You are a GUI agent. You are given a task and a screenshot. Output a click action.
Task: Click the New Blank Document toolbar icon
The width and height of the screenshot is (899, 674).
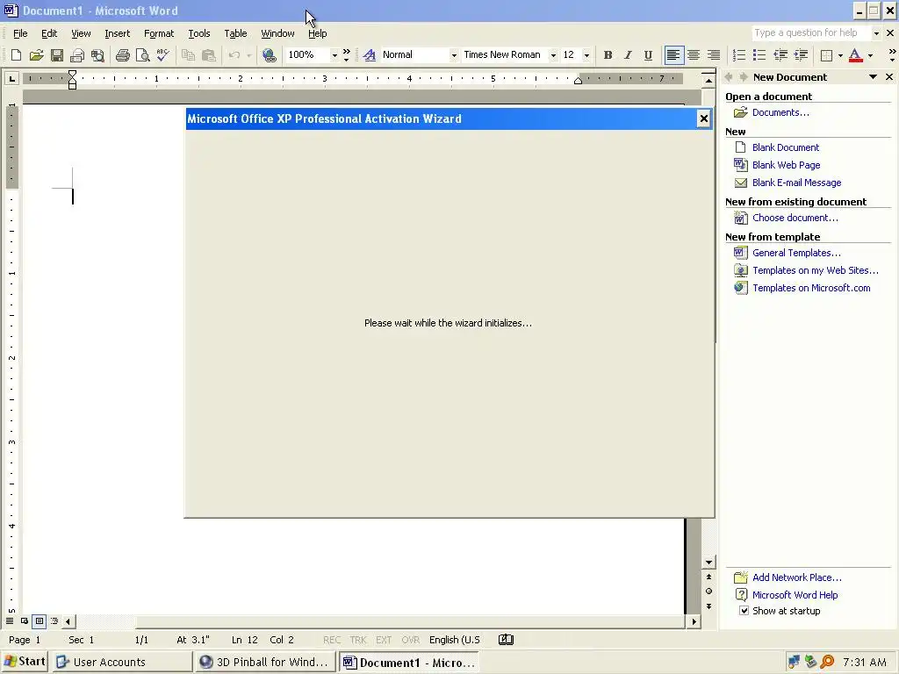(16, 55)
